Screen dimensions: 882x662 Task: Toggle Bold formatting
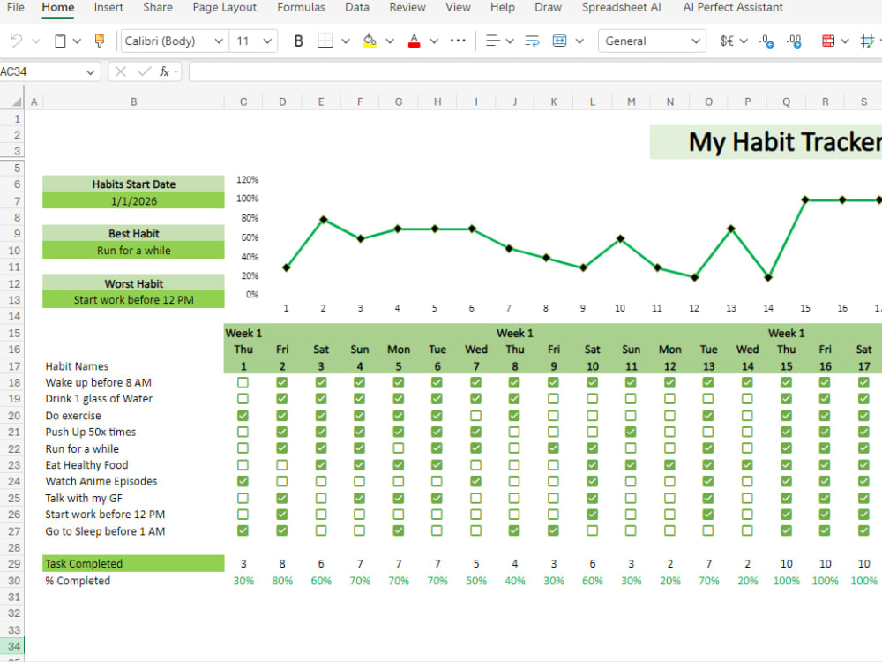[299, 41]
